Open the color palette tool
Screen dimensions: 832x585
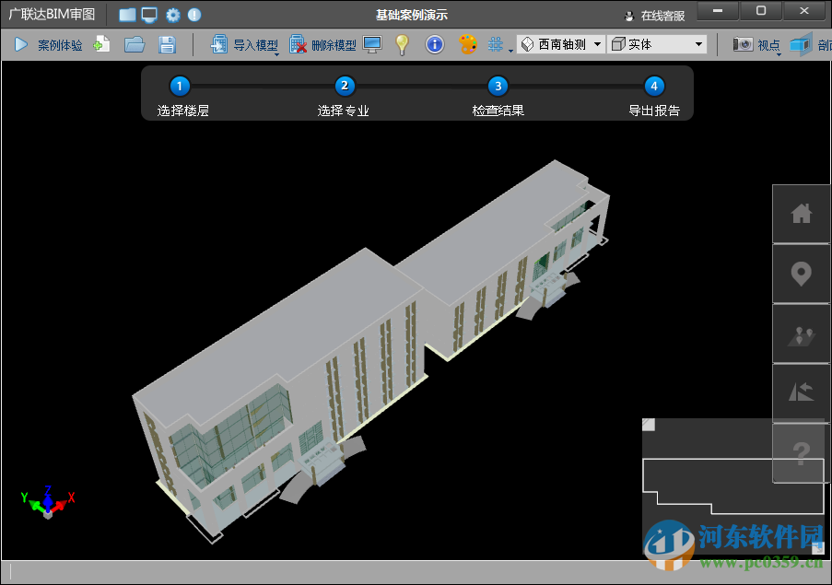[x=467, y=43]
